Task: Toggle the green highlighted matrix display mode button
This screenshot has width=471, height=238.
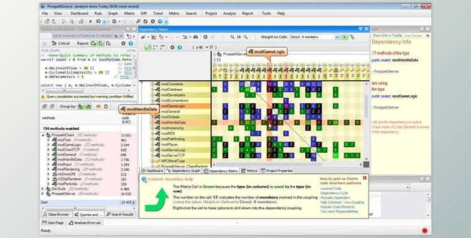Action: pos(148,48)
